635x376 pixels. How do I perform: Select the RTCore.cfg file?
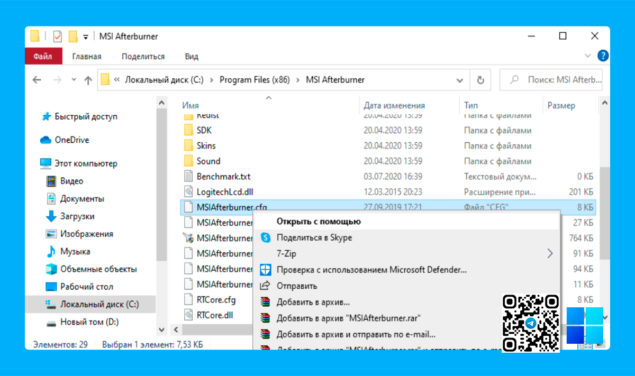pos(215,300)
